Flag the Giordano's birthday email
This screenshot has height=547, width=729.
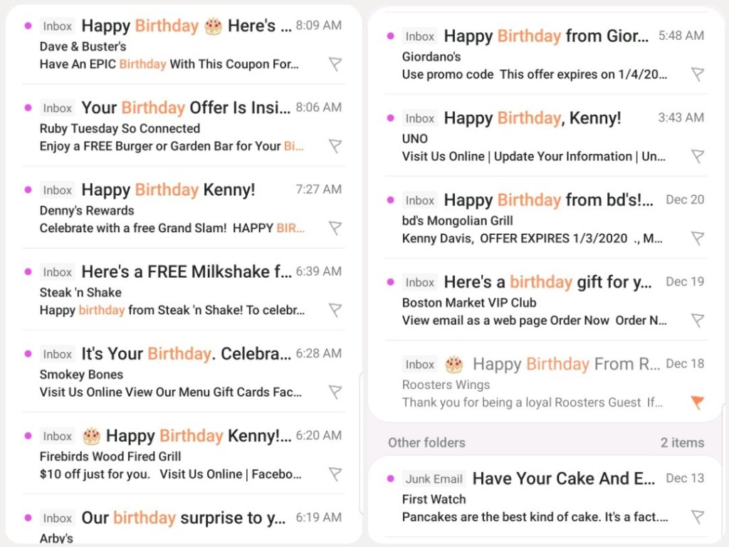click(698, 74)
